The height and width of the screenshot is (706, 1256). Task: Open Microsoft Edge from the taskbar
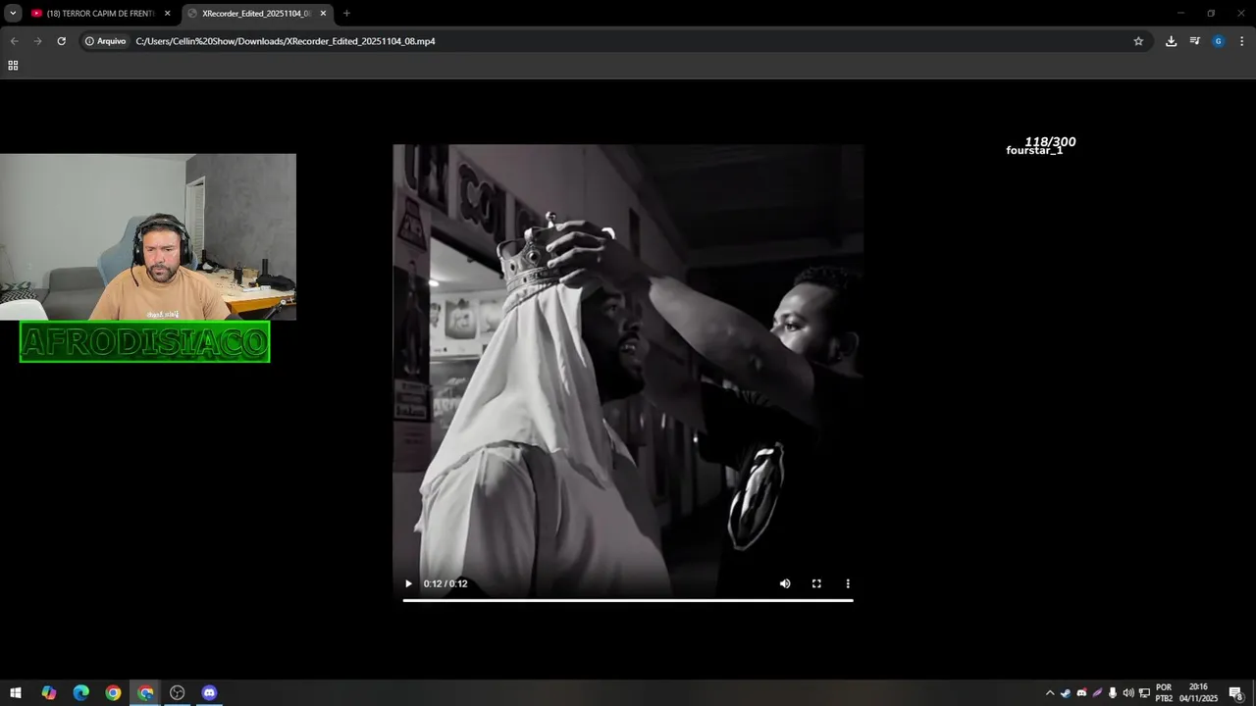click(80, 692)
